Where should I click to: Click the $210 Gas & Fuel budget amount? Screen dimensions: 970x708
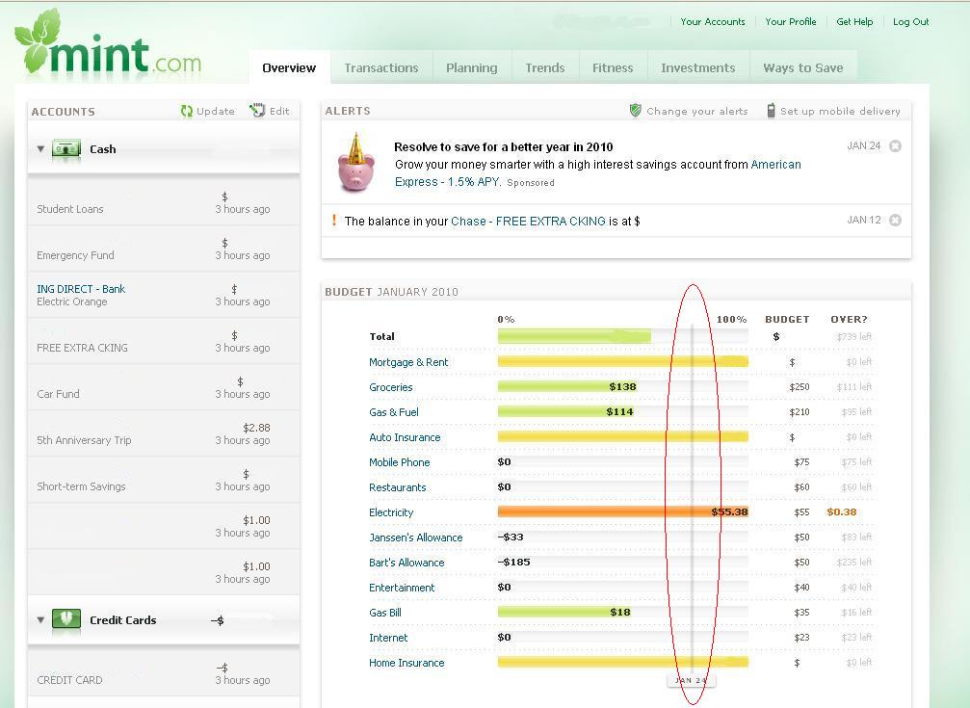(x=800, y=412)
